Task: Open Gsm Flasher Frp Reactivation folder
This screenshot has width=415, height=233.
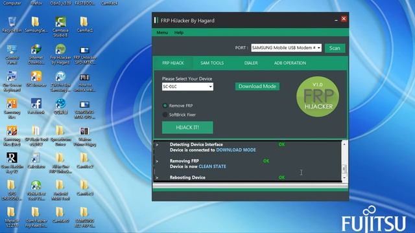Action: click(x=36, y=217)
